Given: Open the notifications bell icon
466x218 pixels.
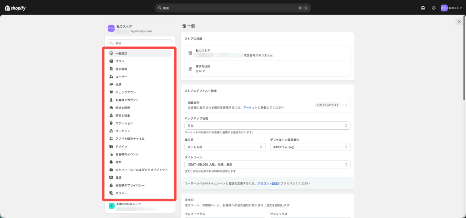Looking at the screenshot, I should click(x=434, y=8).
